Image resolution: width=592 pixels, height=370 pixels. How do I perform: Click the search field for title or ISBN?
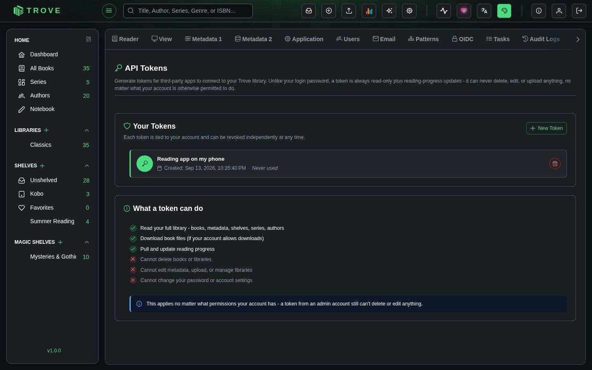(188, 11)
